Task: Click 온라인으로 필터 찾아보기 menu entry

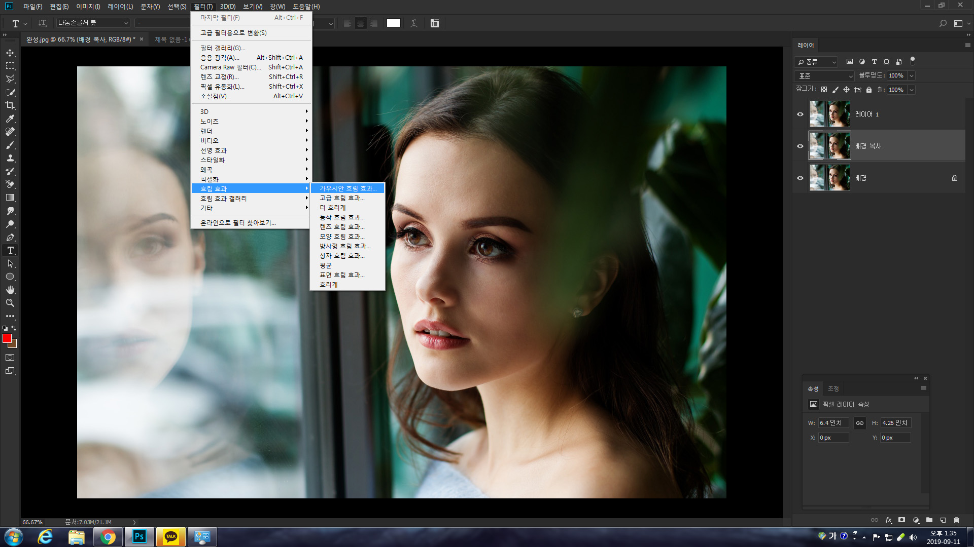Action: (238, 223)
